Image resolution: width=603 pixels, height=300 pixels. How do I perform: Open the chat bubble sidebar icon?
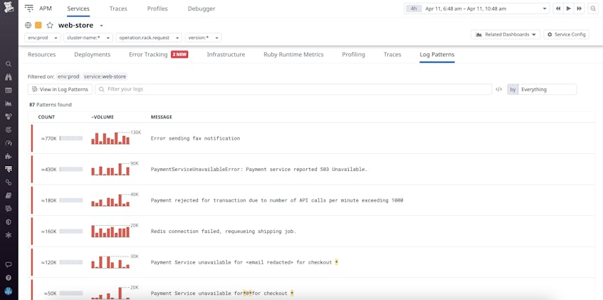tap(9, 264)
